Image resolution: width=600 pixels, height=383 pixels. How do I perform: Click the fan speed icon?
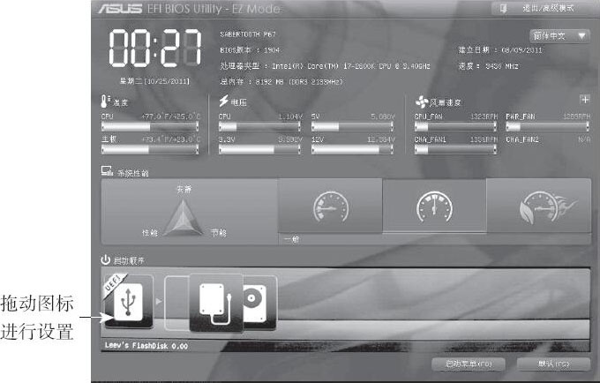421,101
